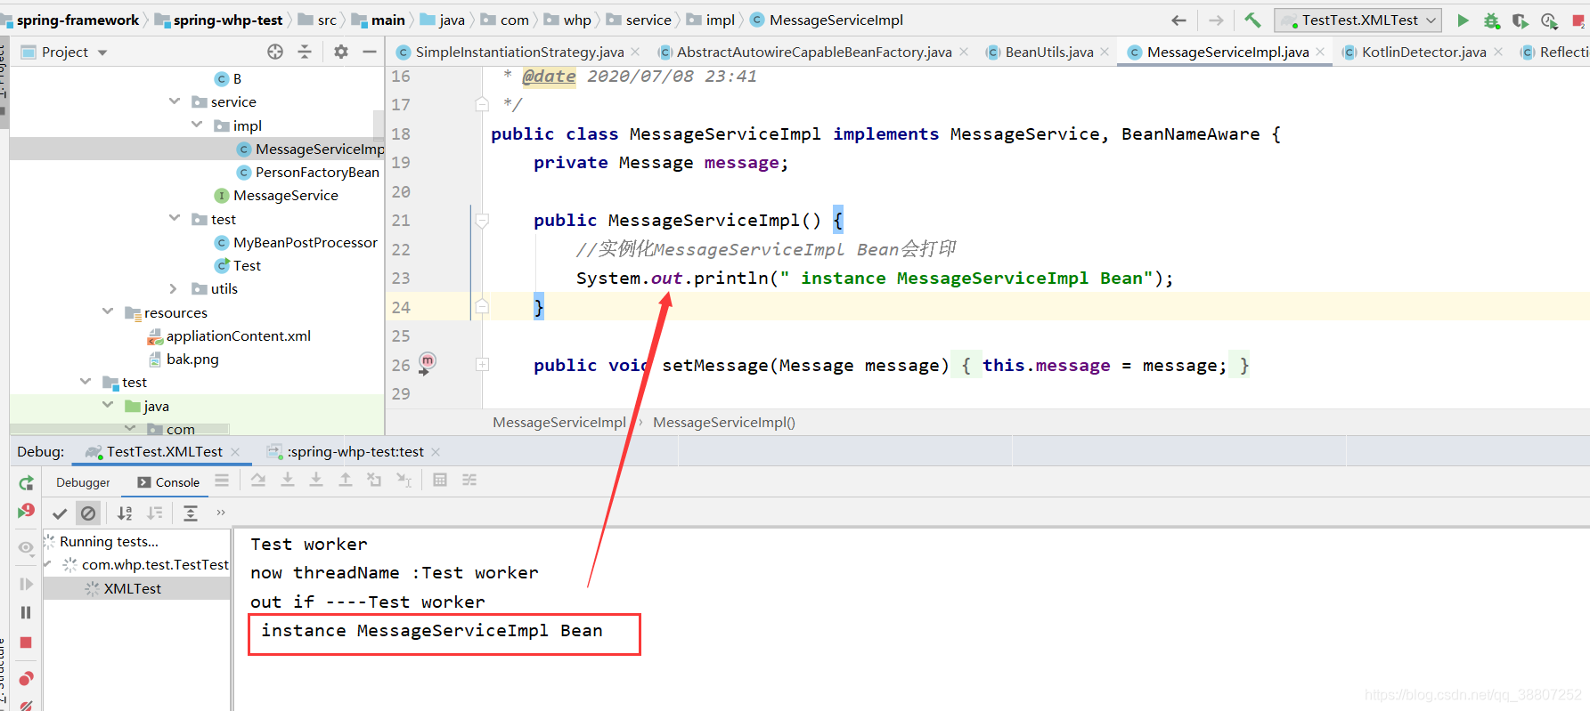Toggle sort tests by duration
Screen dimensions: 1590x711
[155, 513]
